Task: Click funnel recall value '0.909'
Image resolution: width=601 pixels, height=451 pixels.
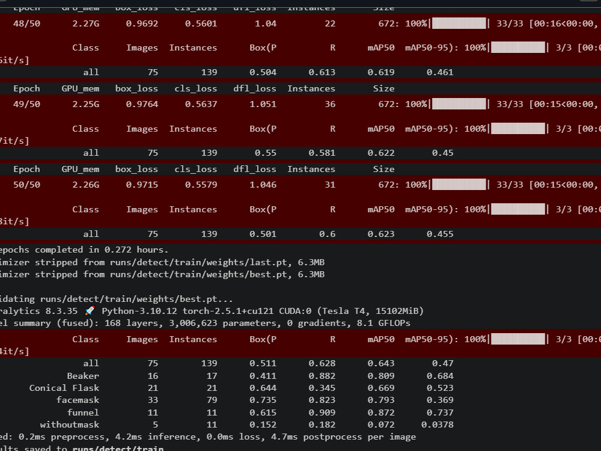Action: pos(322,413)
